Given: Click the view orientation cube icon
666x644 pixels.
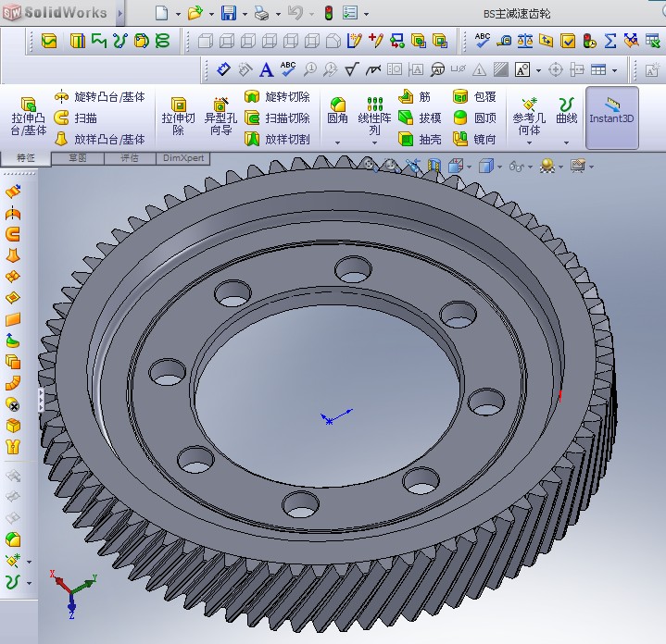Looking at the screenshot, I should pos(456,166).
